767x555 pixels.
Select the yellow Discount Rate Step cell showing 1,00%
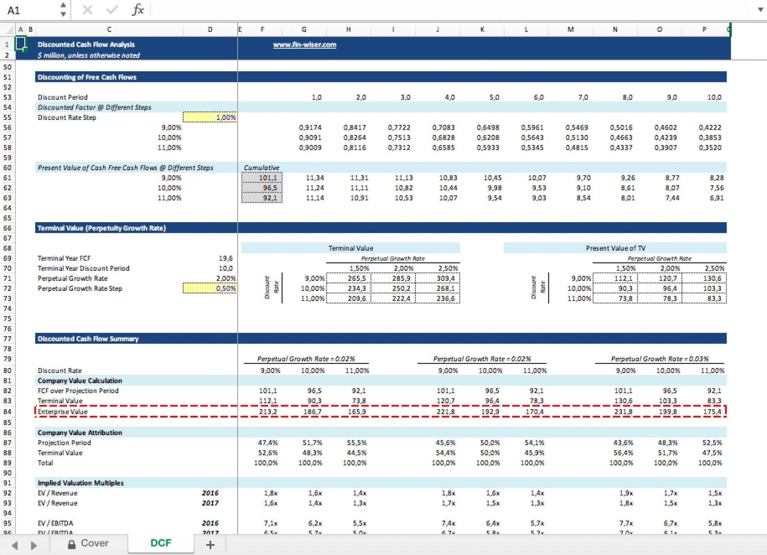tap(211, 117)
